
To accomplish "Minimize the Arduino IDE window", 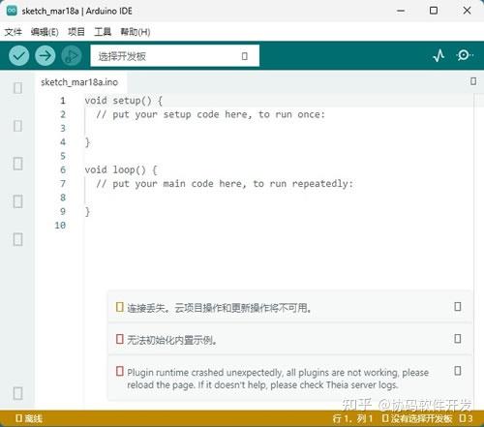I will pyautogui.click(x=401, y=11).
